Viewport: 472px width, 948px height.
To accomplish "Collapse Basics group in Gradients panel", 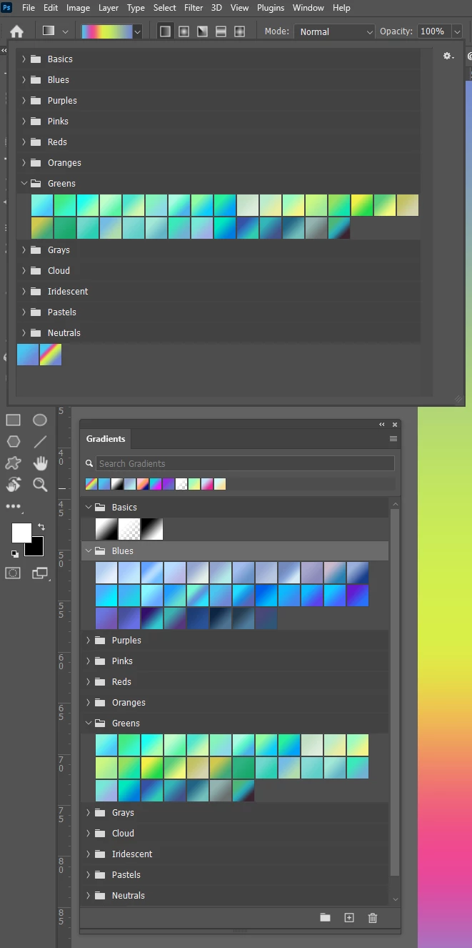I will pos(89,507).
